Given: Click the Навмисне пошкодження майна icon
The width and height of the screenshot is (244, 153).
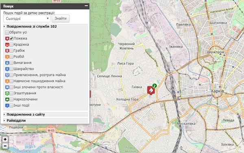Looking at the screenshot, I should tap(7, 81).
